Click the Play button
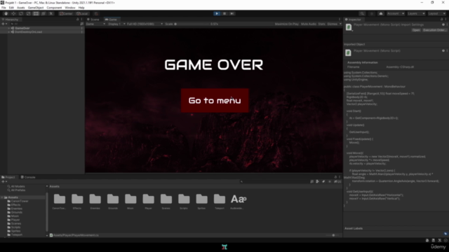Screen dimensions: 449x252 [x=217, y=13]
